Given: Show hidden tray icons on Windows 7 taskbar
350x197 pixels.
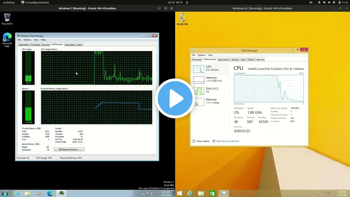Looking at the screenshot, I should (139, 194).
